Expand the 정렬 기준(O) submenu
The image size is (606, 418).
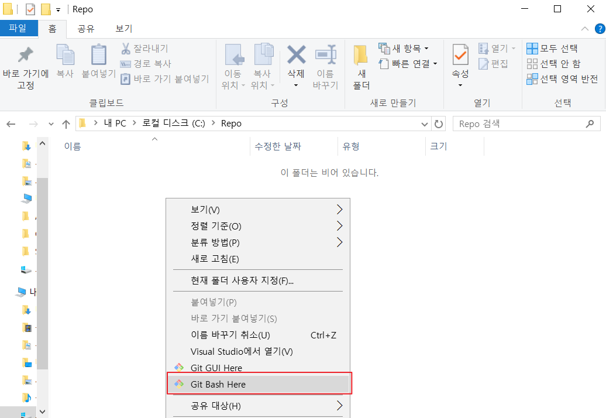coord(339,226)
